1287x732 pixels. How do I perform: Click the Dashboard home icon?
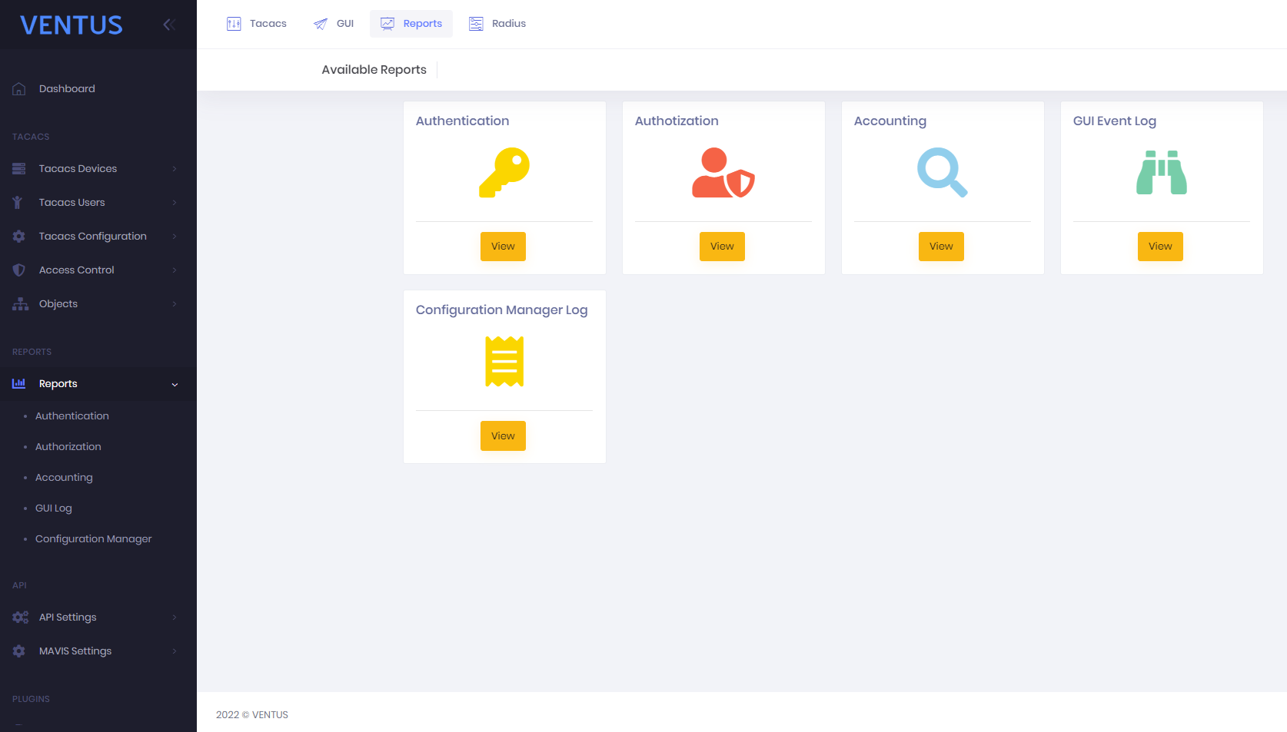click(x=19, y=89)
